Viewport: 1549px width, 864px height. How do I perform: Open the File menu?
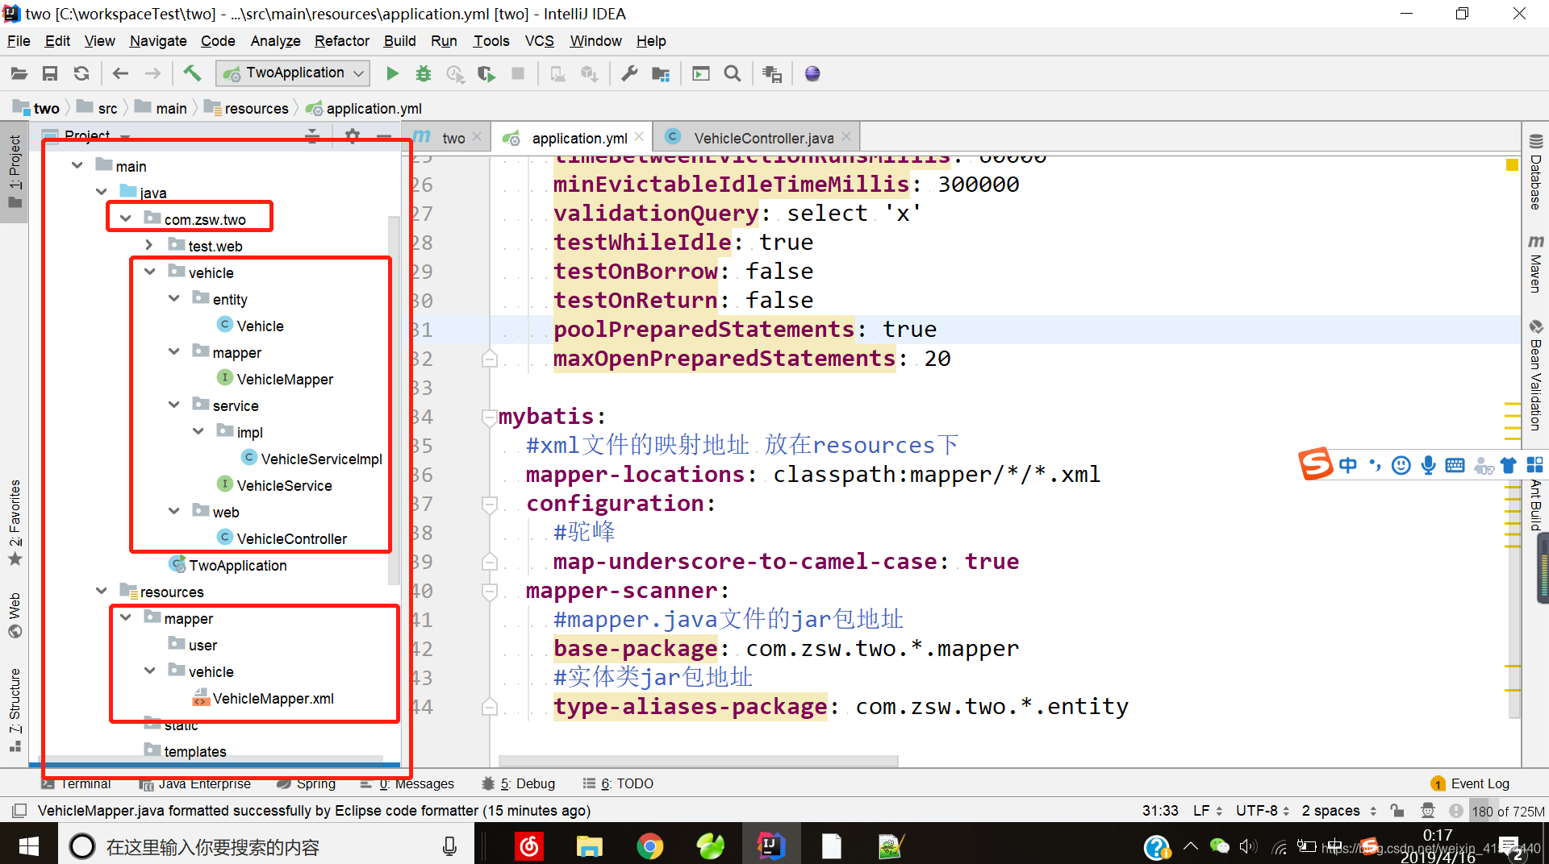point(19,41)
